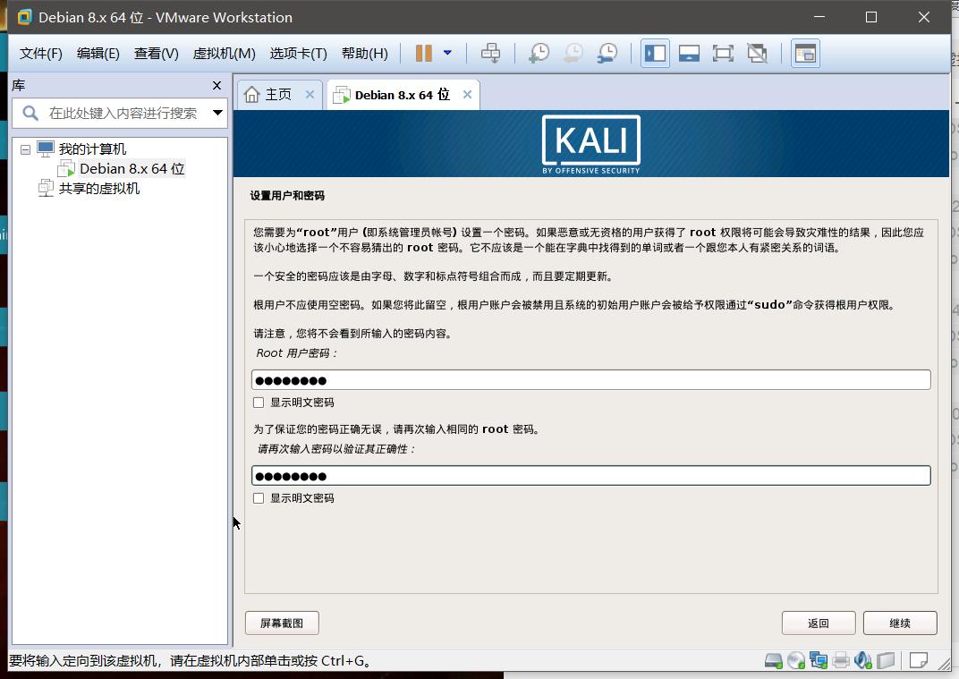The height and width of the screenshot is (679, 959).
Task: Select 我的计算机 in the library tree
Action: (x=92, y=149)
